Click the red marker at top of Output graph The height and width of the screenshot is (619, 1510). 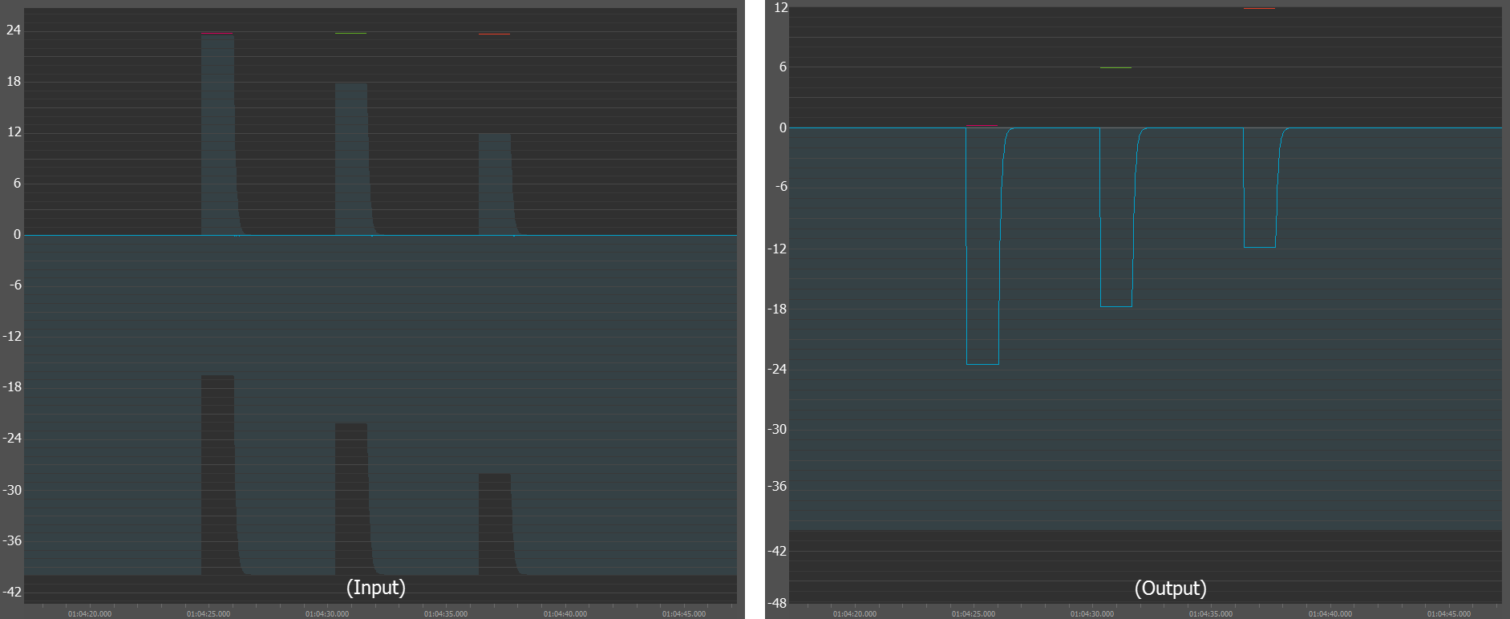coord(1259,9)
